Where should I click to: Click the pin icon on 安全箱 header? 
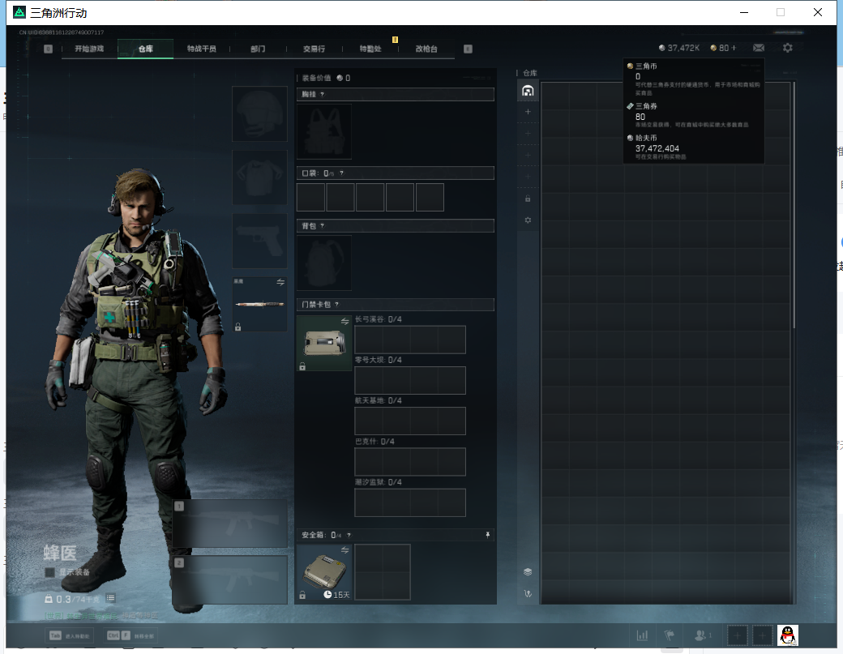pyautogui.click(x=488, y=535)
